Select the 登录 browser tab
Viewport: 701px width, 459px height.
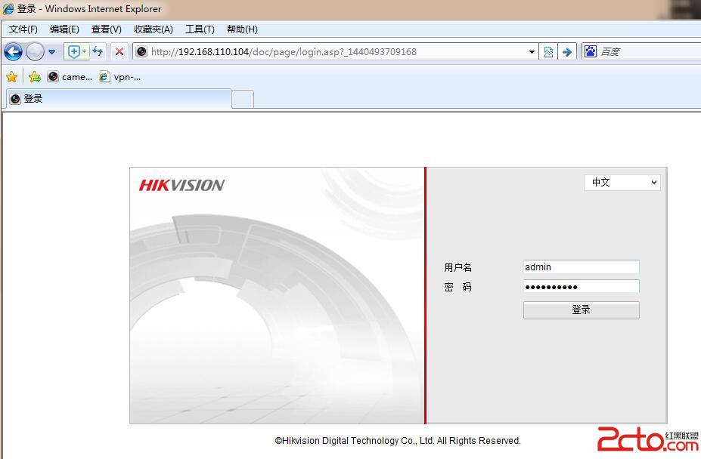pos(119,99)
